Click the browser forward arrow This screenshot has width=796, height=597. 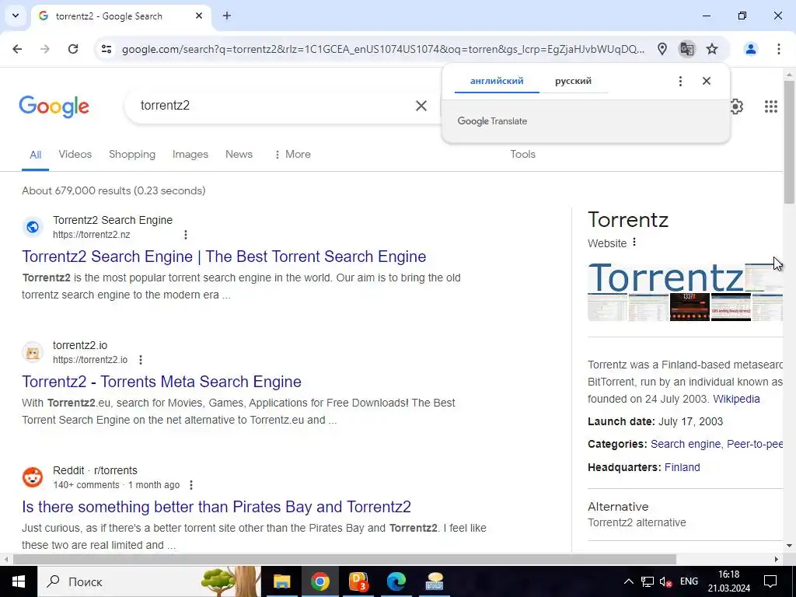[44, 49]
